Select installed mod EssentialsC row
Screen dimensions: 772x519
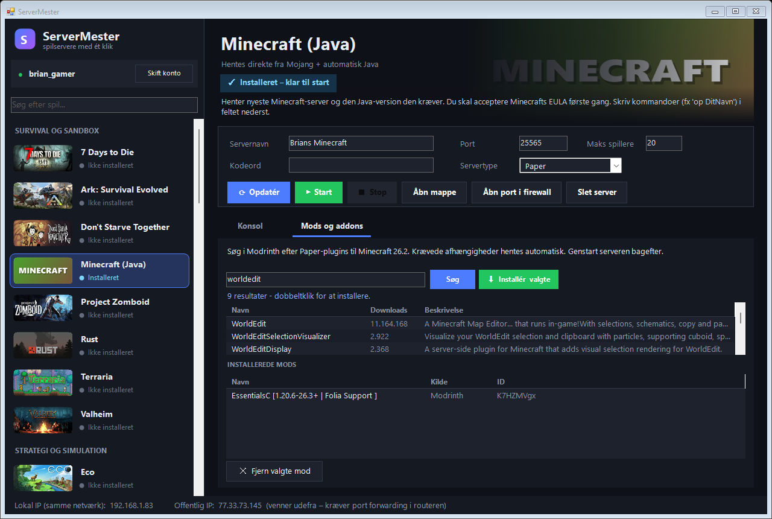tap(486, 396)
